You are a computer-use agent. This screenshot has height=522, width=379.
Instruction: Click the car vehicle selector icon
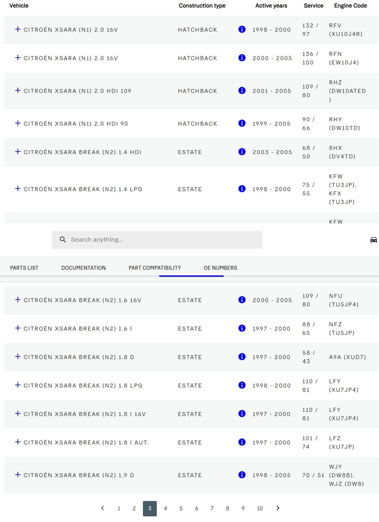[373, 240]
